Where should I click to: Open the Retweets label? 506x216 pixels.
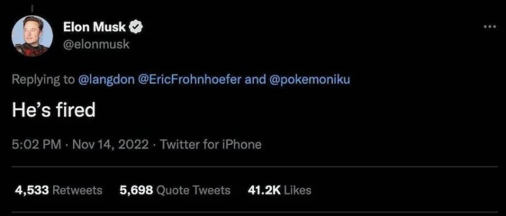click(77, 190)
